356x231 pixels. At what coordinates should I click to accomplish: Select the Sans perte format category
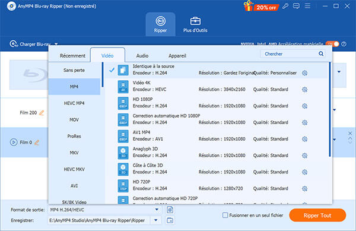[74, 70]
